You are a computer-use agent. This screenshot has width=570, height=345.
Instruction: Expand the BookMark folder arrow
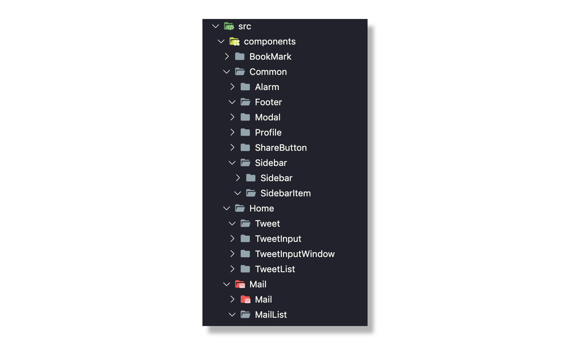(227, 57)
